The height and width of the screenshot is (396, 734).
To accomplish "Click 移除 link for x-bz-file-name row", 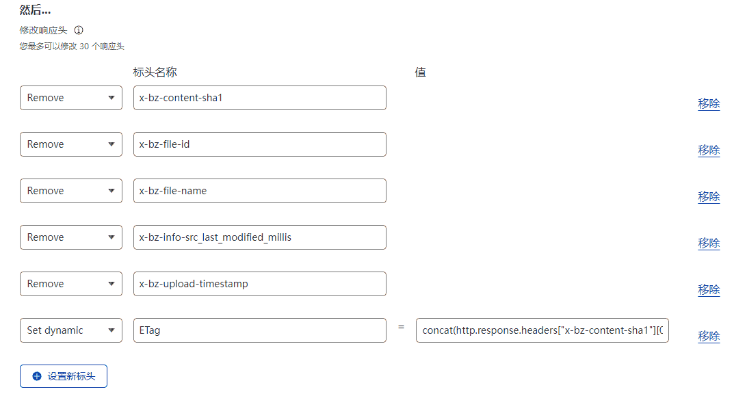I will pyautogui.click(x=709, y=197).
